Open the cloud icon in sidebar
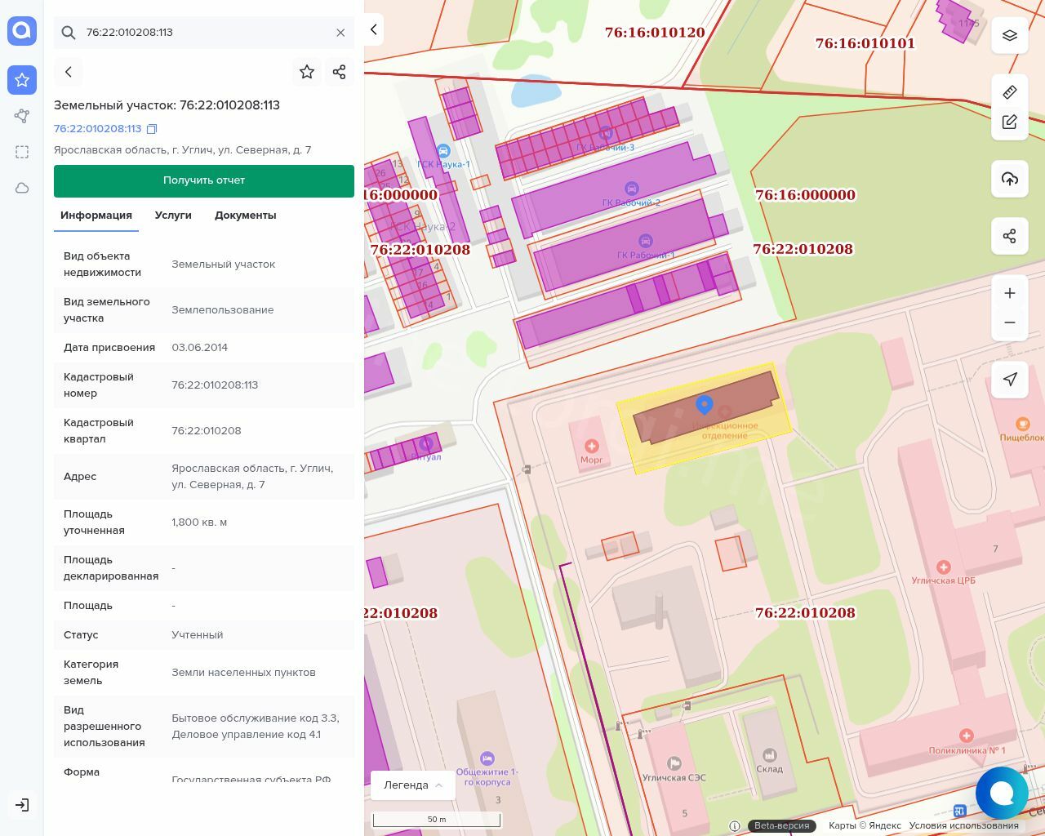The height and width of the screenshot is (836, 1045). (x=22, y=188)
